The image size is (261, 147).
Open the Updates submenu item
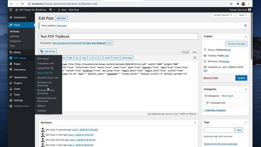click(42, 111)
